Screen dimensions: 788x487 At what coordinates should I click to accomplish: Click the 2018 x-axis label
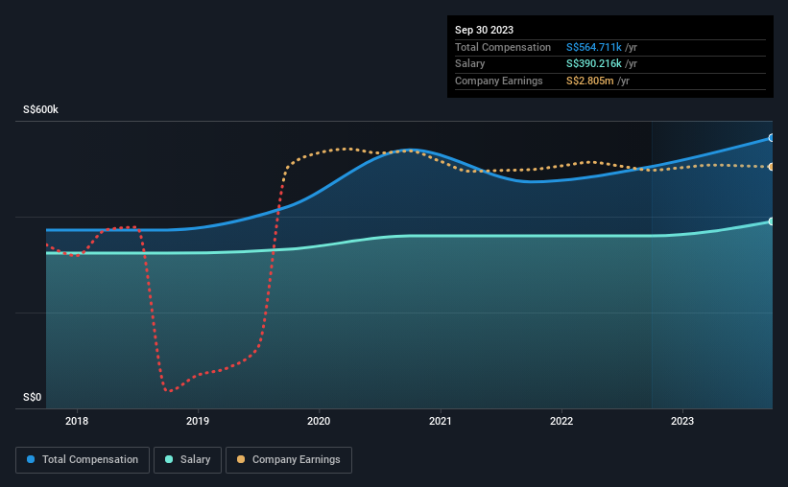click(77, 421)
